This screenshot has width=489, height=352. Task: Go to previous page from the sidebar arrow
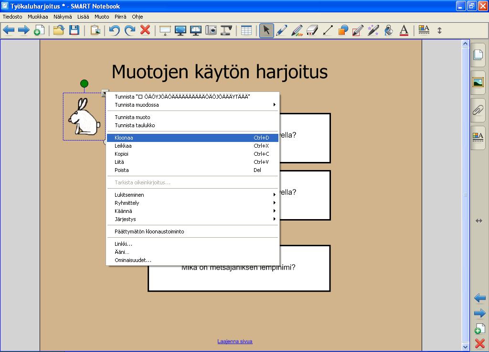tap(479, 298)
